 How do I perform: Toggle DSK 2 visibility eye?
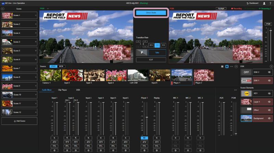coord(269,72)
